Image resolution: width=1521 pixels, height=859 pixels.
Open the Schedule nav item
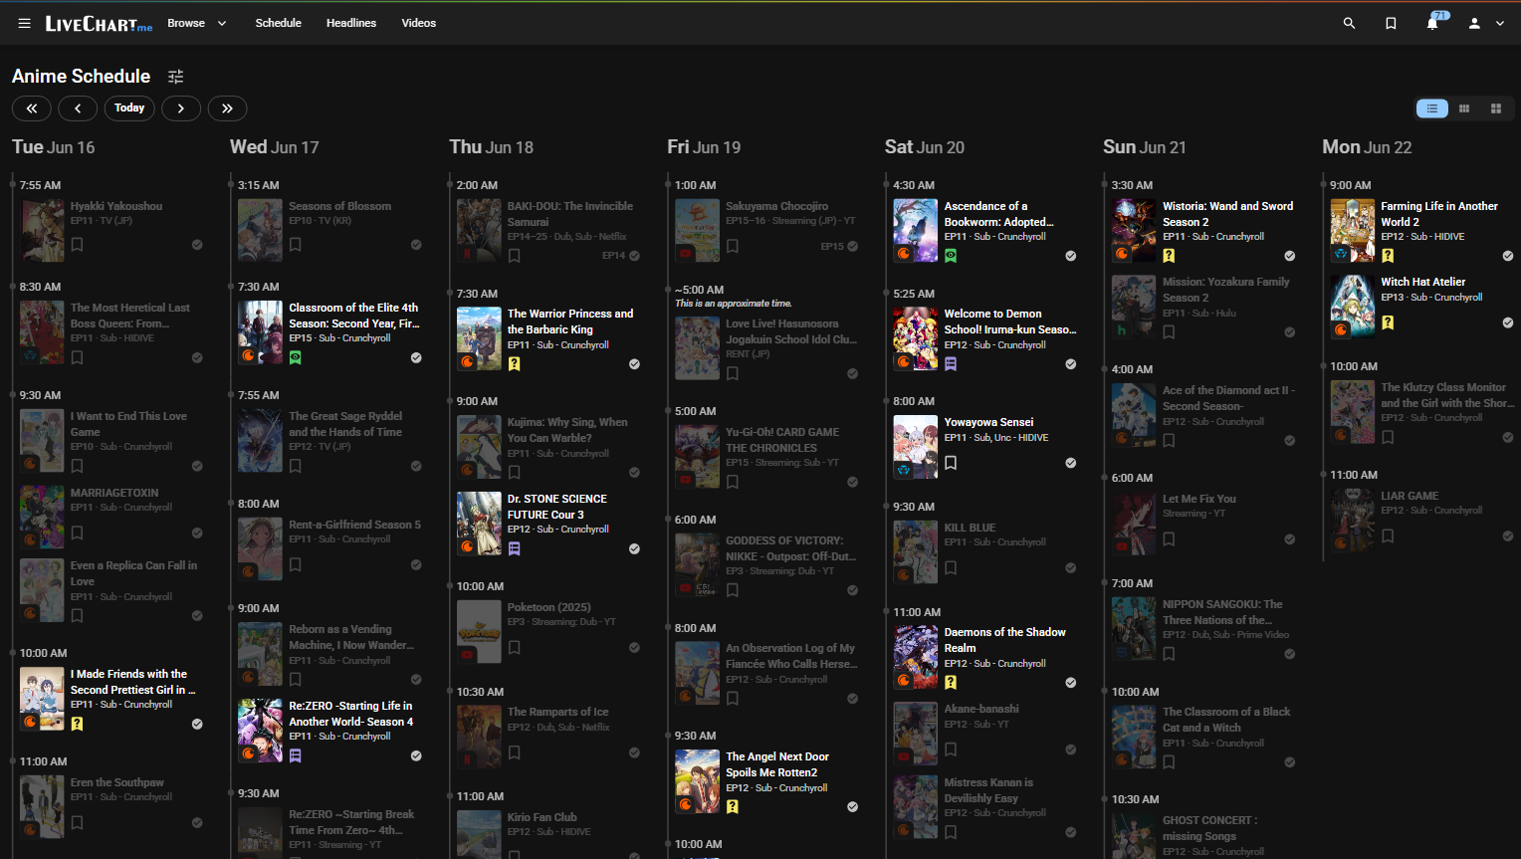tap(278, 23)
